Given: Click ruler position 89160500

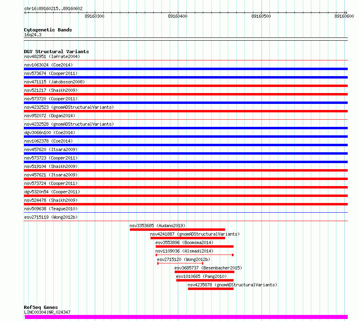Looking at the screenshot, I should (x=261, y=16).
